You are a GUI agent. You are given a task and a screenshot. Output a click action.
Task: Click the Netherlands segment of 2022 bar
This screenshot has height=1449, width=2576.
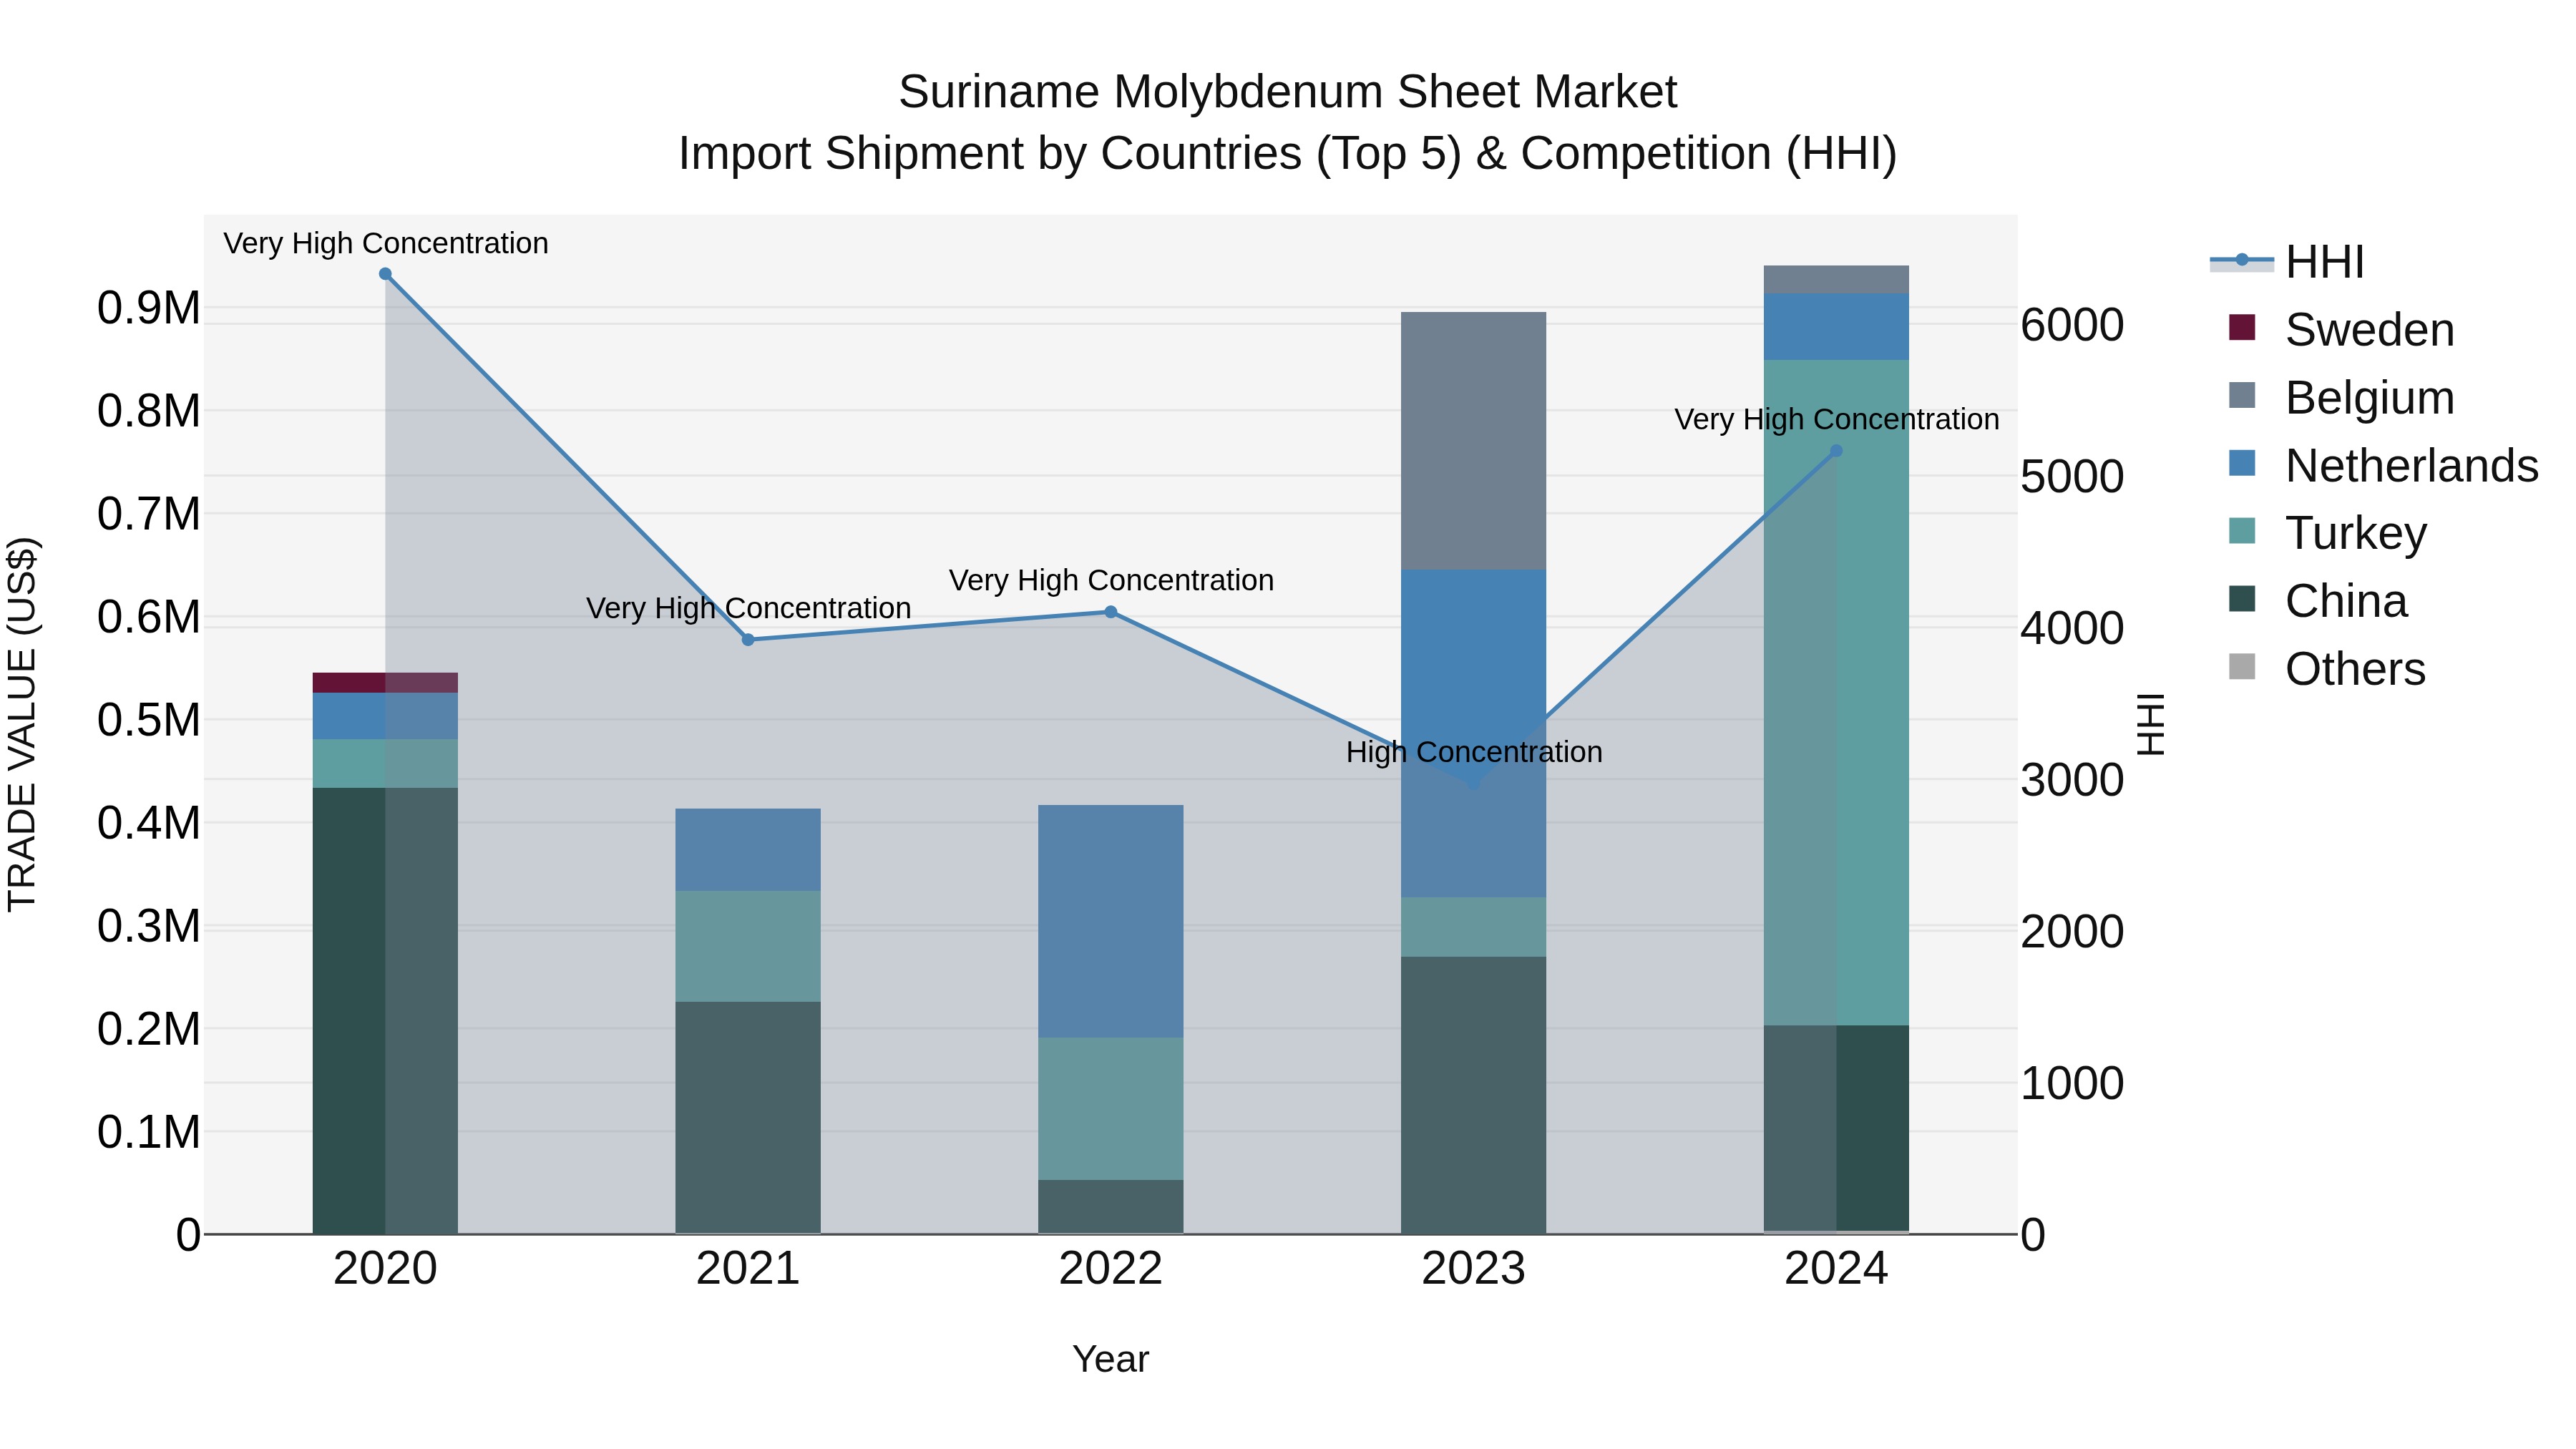[x=1111, y=921]
